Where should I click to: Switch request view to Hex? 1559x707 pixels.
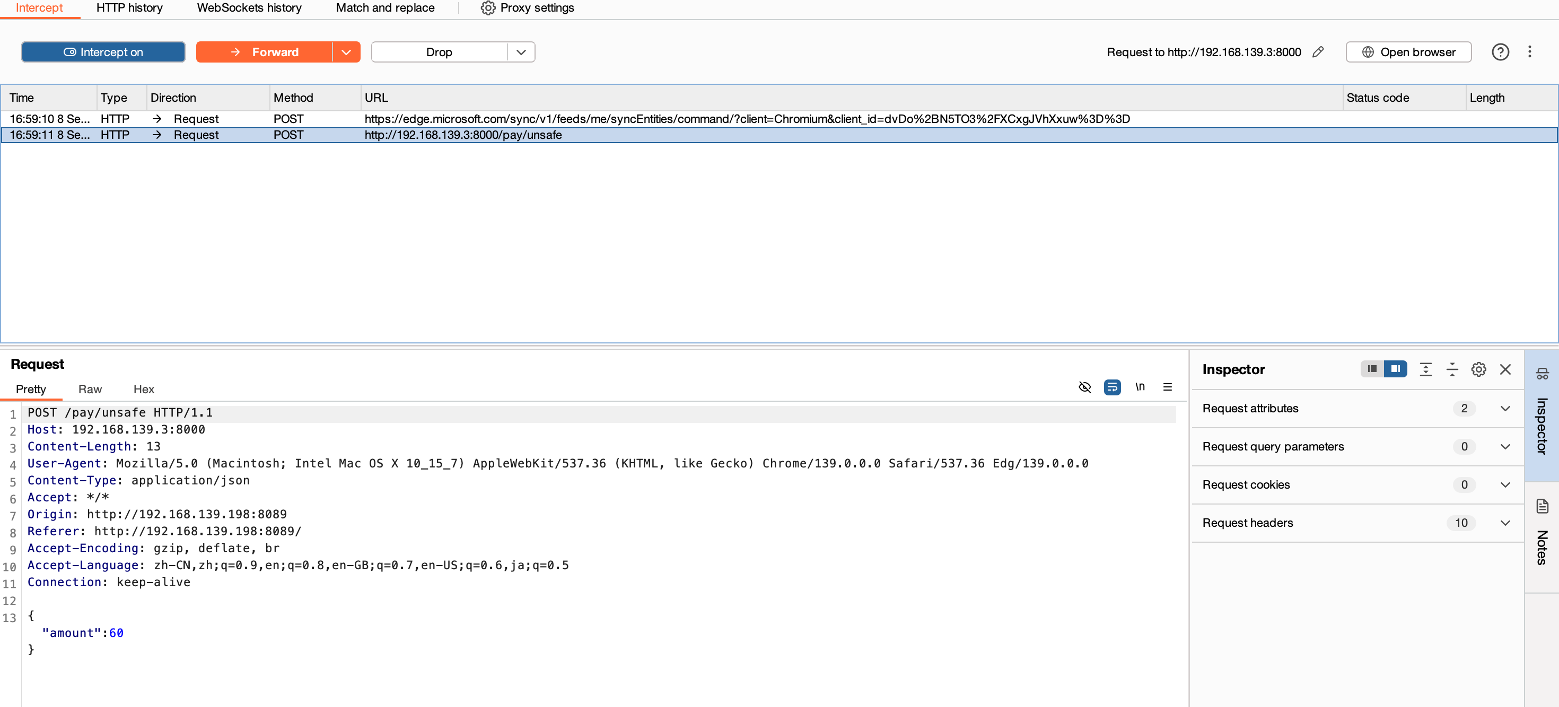(x=143, y=389)
